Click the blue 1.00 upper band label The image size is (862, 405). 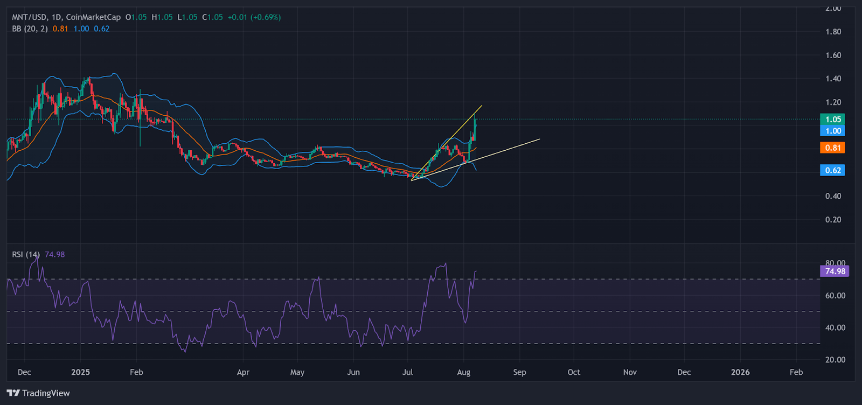(x=832, y=131)
